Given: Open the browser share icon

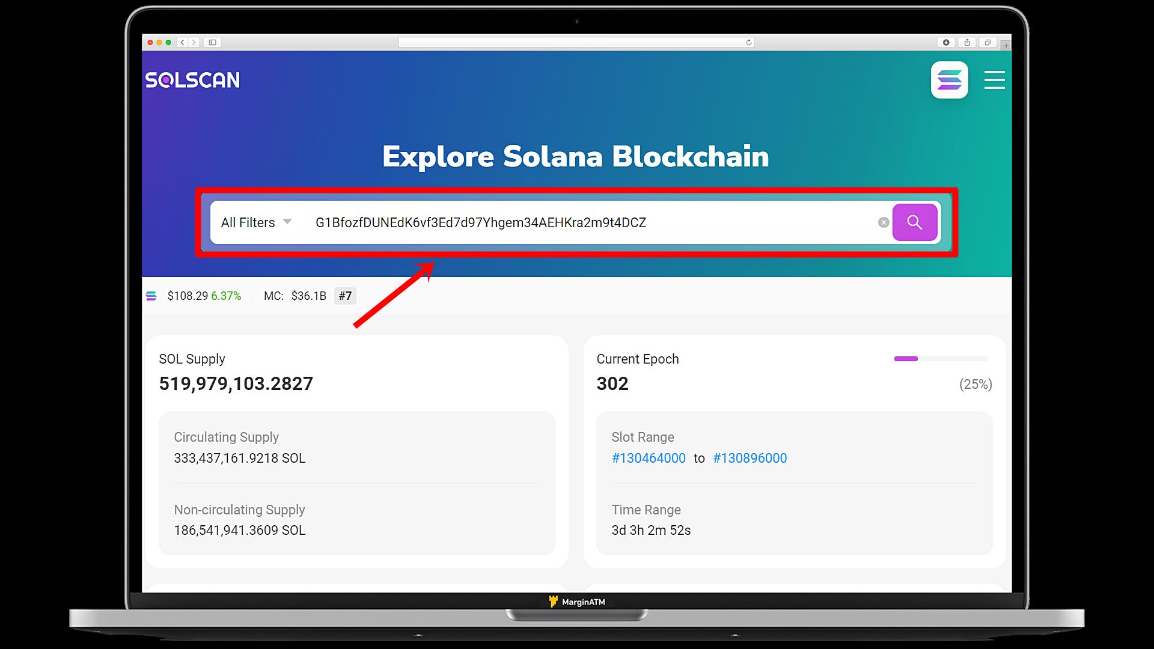Looking at the screenshot, I should [967, 43].
